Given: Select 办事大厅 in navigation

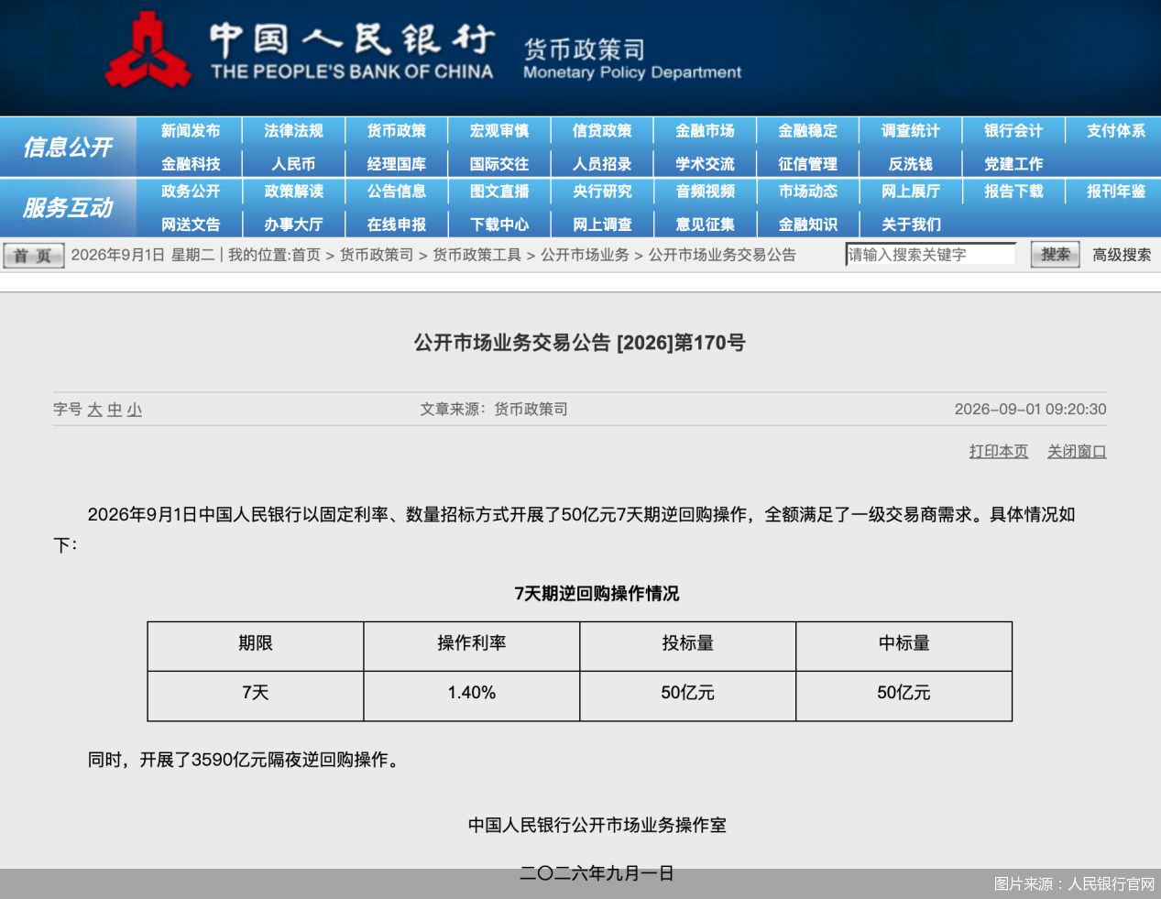Looking at the screenshot, I should [x=293, y=225].
